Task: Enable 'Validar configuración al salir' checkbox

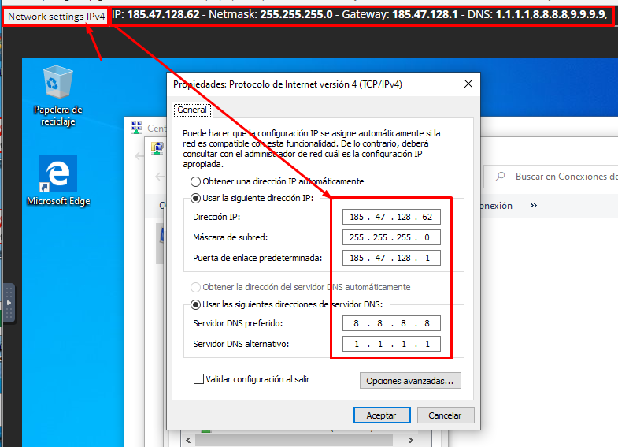Action: (x=199, y=379)
